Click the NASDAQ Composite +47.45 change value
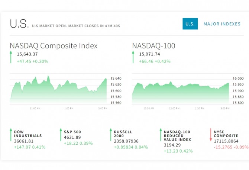 [x=25, y=61]
